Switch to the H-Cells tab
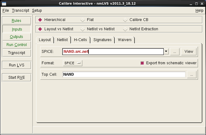 (80, 40)
